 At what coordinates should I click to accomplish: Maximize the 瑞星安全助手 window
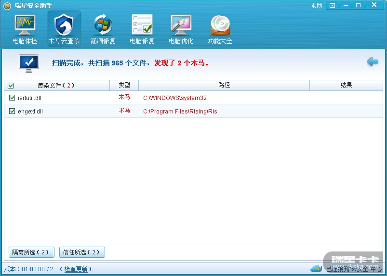(x=359, y=5)
